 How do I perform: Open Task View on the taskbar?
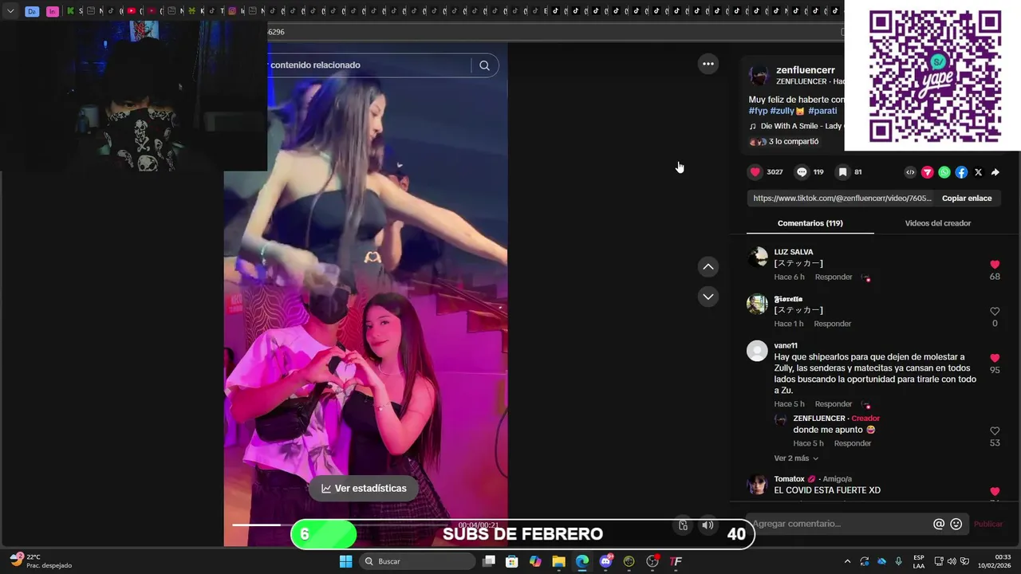[489, 561]
